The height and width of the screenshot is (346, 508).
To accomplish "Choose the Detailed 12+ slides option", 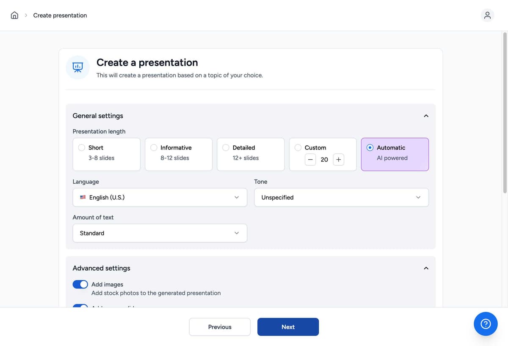I will pyautogui.click(x=251, y=154).
